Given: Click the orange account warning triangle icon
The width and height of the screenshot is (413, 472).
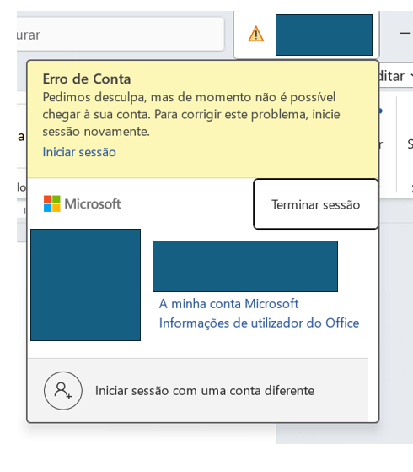Looking at the screenshot, I should coord(255,34).
